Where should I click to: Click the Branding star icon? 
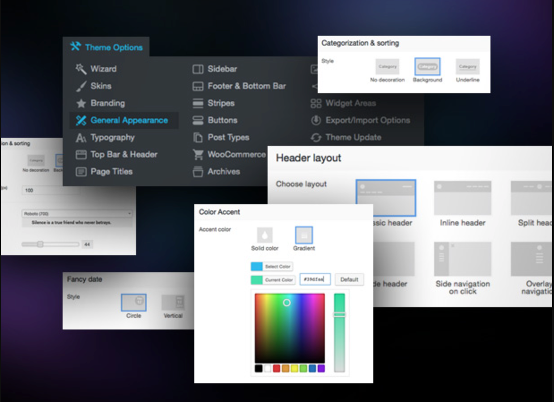click(81, 103)
